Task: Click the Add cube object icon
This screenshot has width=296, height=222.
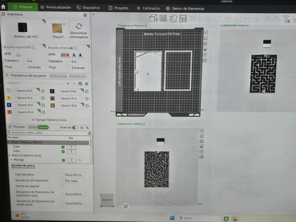Action: pyautogui.click(x=154, y=18)
